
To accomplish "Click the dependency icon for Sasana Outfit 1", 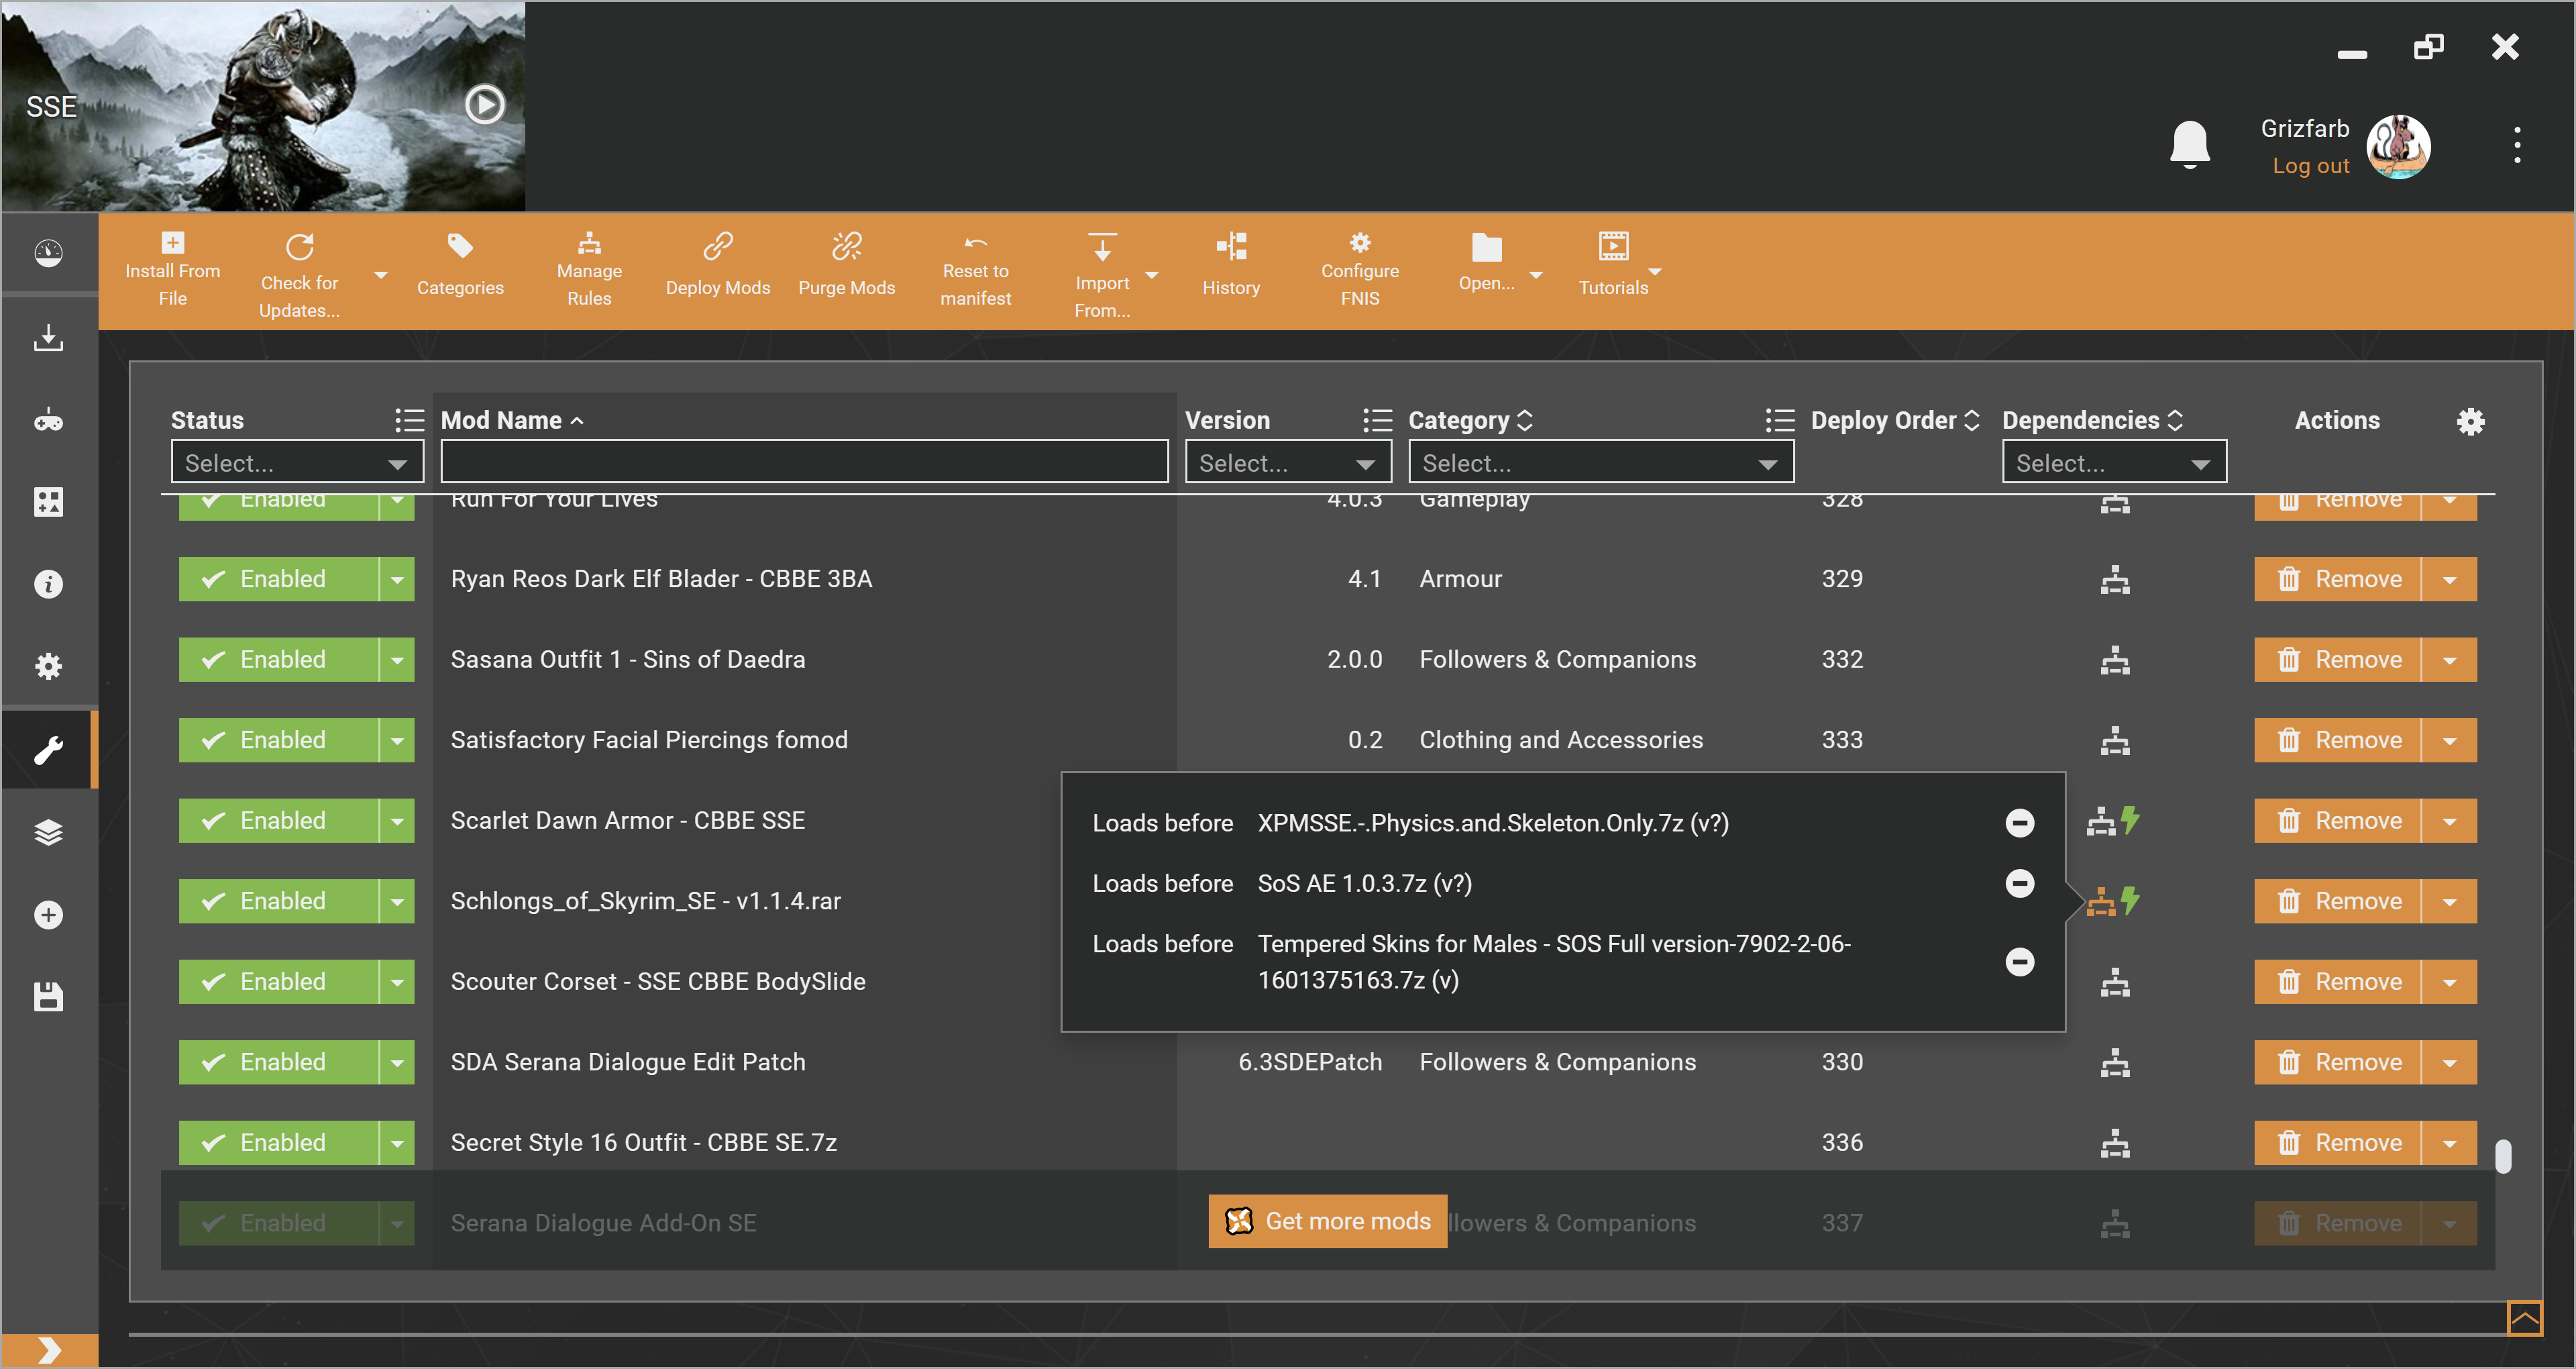I will (x=2114, y=660).
